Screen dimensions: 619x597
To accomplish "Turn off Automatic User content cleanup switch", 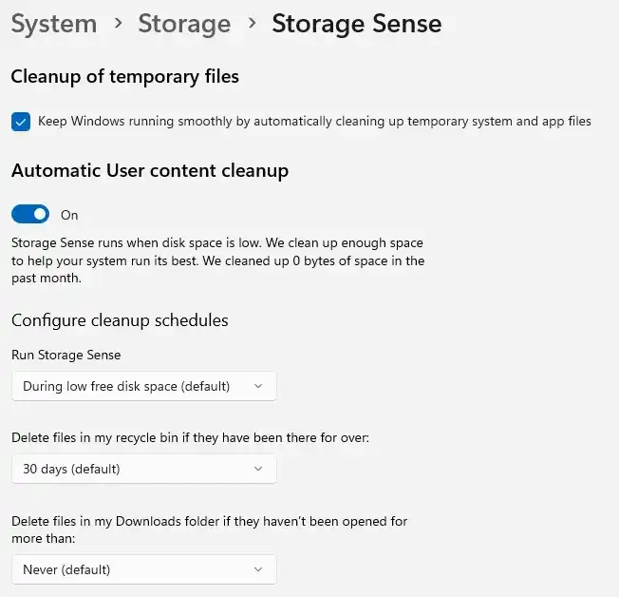I will pos(30,215).
